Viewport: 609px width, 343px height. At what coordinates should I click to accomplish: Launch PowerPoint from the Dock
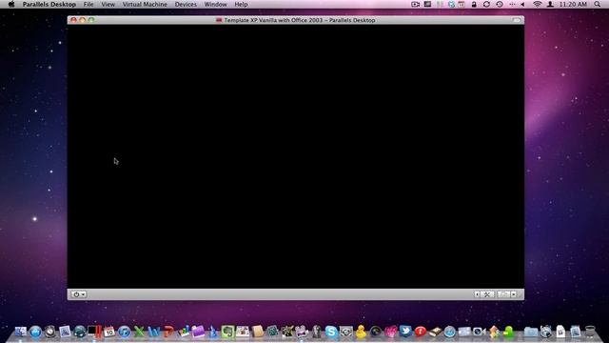[x=168, y=332]
